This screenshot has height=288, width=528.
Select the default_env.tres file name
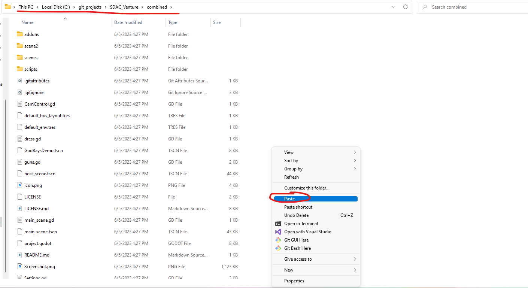(40, 127)
